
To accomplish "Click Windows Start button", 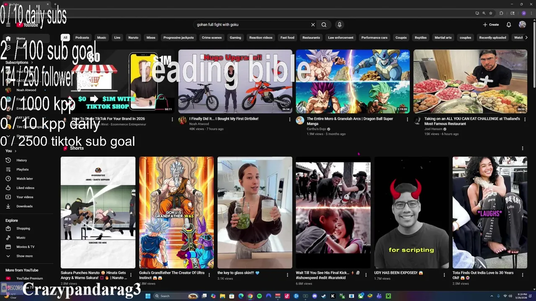I will pyautogui.click(x=148, y=296).
